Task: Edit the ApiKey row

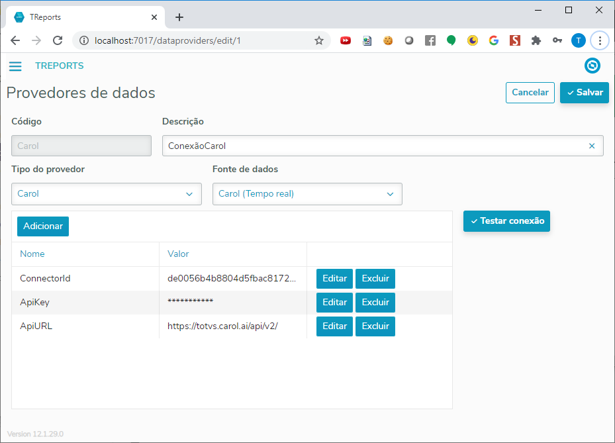Action: 334,303
